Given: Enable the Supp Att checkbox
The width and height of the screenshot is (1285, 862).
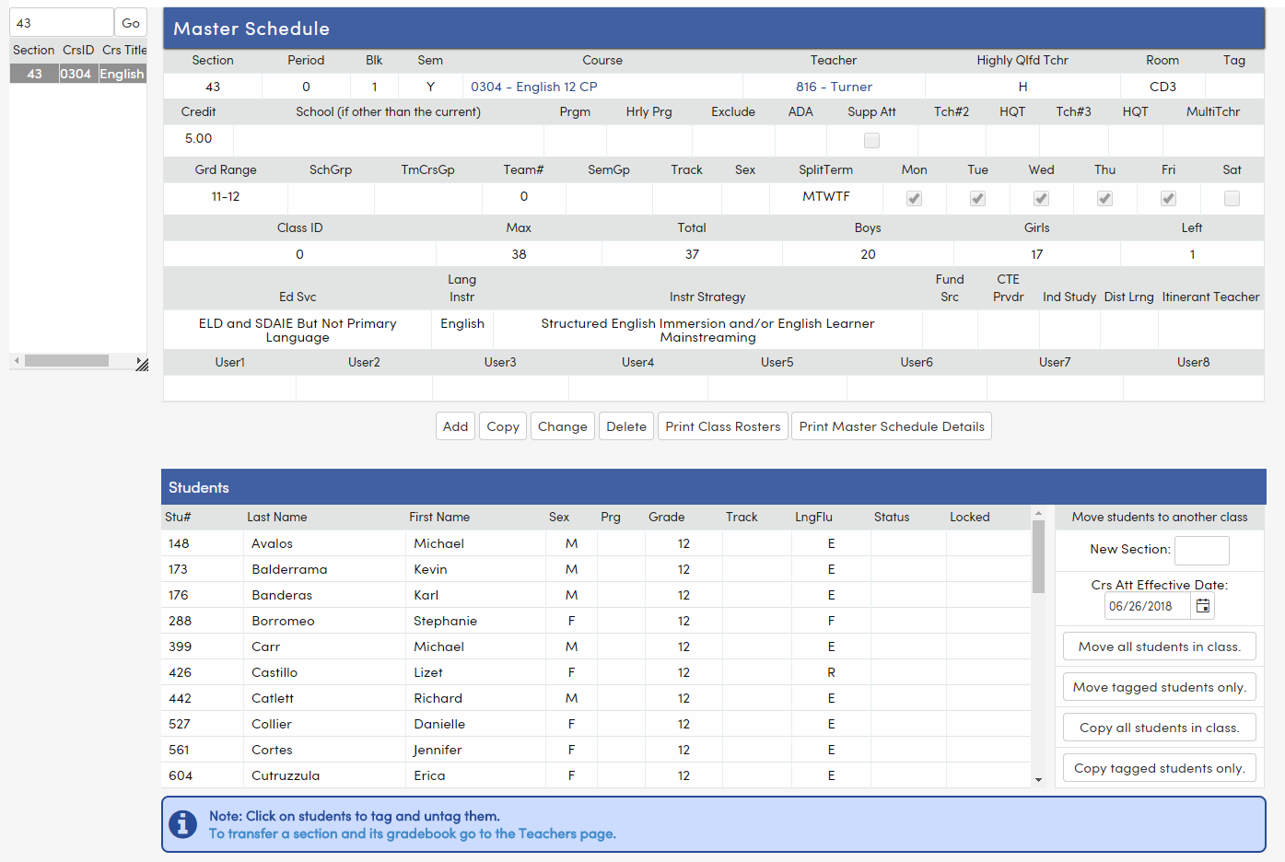Looking at the screenshot, I should tap(870, 139).
